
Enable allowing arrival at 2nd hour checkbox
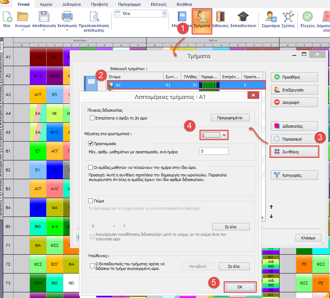point(92,118)
